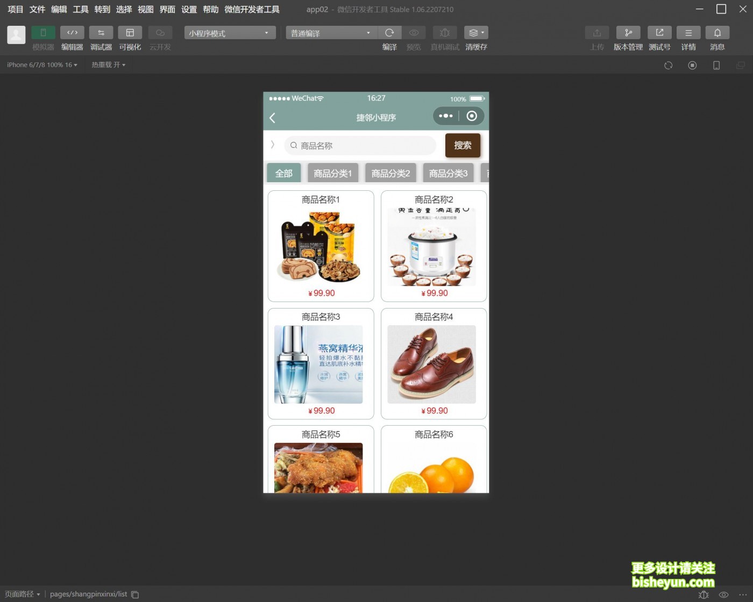Select the 商品分类3 tab
The width and height of the screenshot is (753, 602).
(x=449, y=173)
